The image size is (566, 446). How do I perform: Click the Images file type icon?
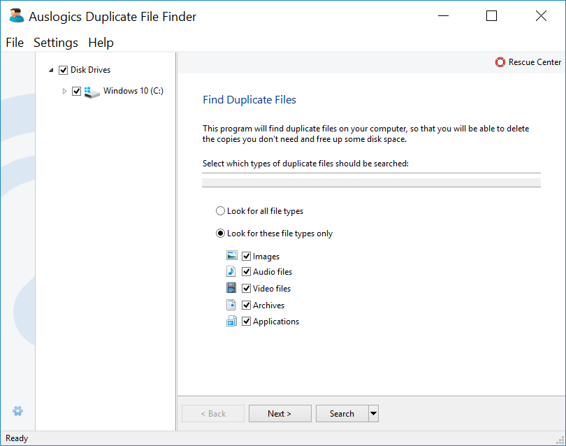tap(232, 255)
